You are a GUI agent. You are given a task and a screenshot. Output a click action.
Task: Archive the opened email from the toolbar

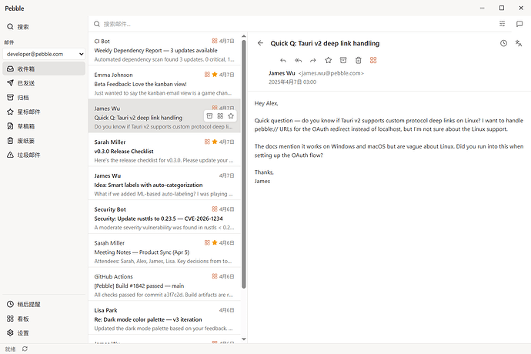343,60
